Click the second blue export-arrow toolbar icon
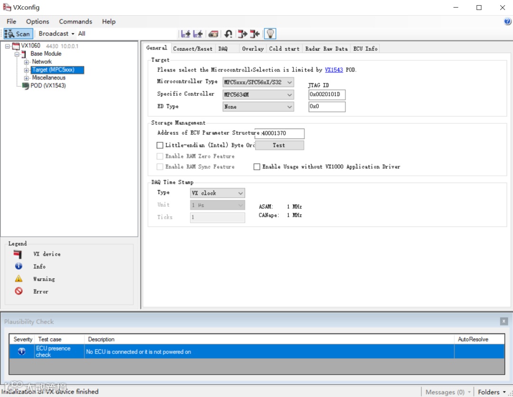Screen dimensions: 513x397 coord(198,34)
